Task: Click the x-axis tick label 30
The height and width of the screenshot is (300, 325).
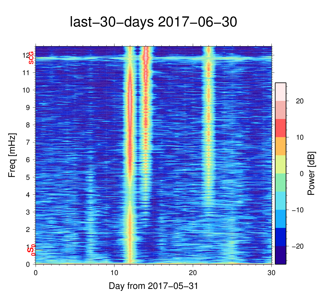Action: tap(271, 273)
